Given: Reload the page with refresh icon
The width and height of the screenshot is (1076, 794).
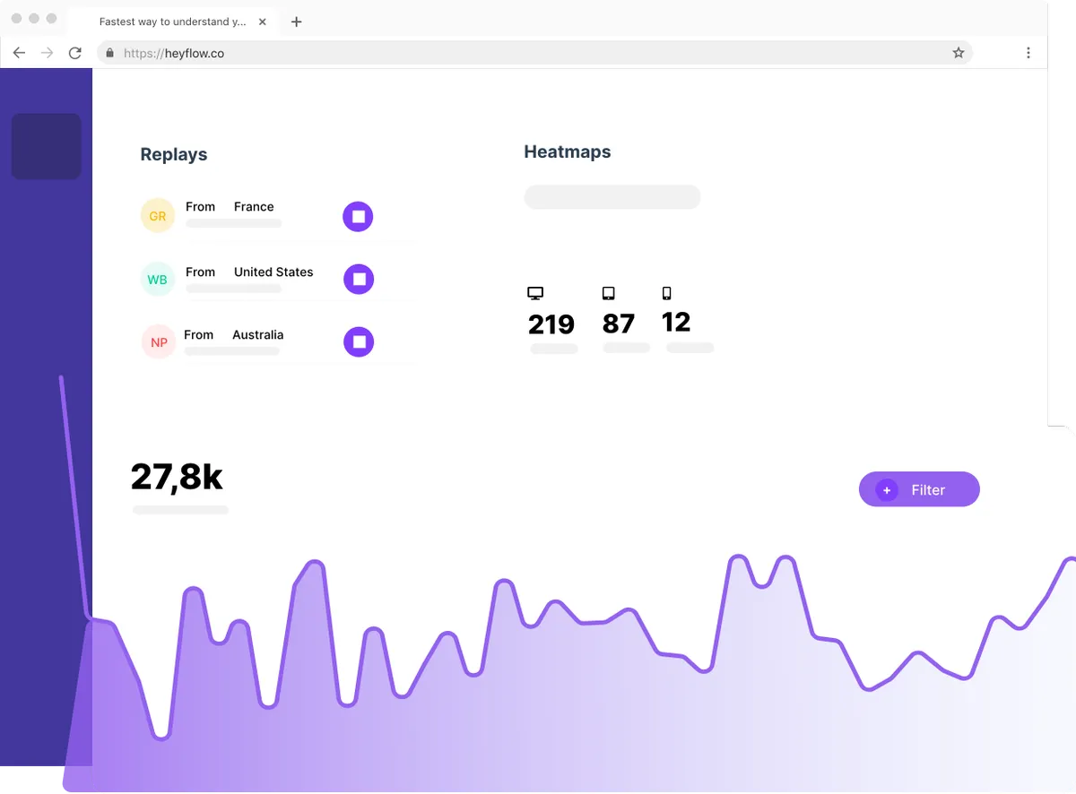Looking at the screenshot, I should coord(75,53).
